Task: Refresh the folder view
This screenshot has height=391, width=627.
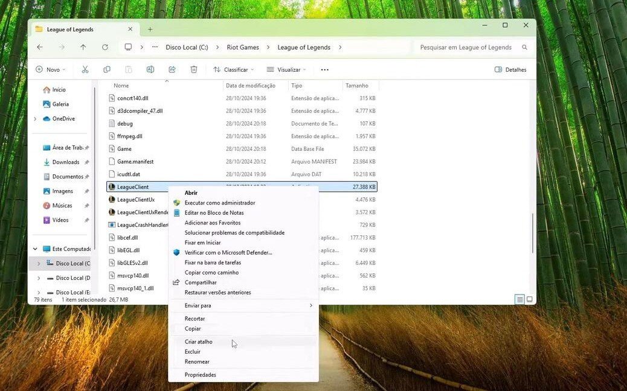Action: (104, 47)
